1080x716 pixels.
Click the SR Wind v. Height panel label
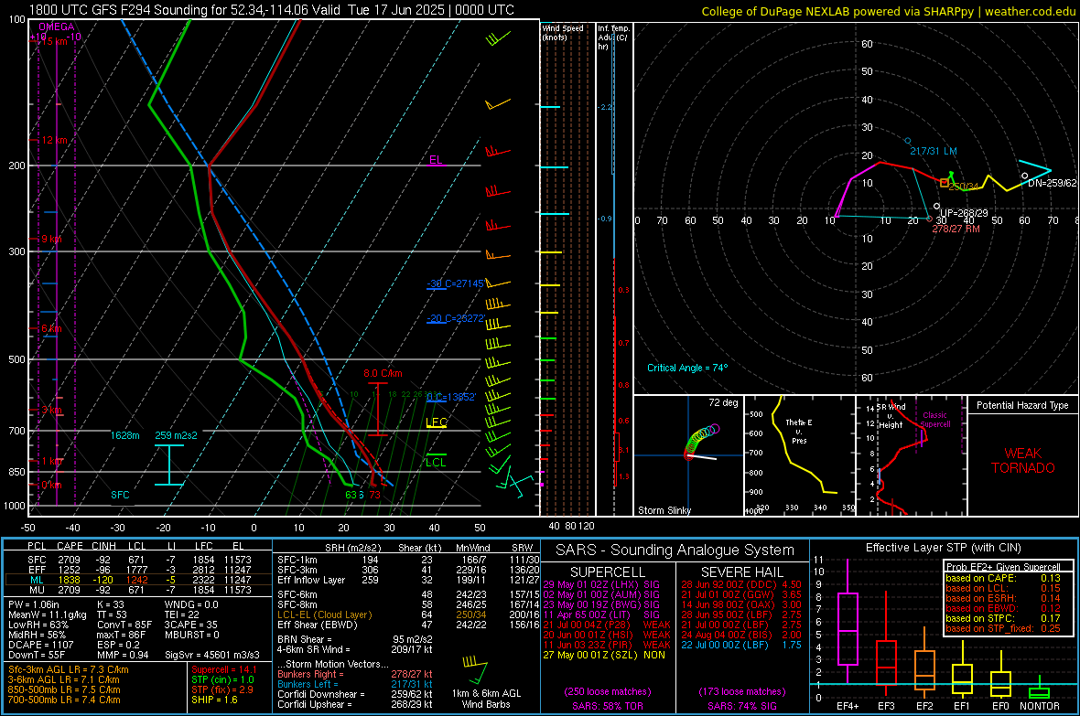click(x=891, y=416)
